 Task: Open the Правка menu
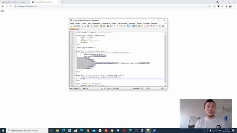78,23
